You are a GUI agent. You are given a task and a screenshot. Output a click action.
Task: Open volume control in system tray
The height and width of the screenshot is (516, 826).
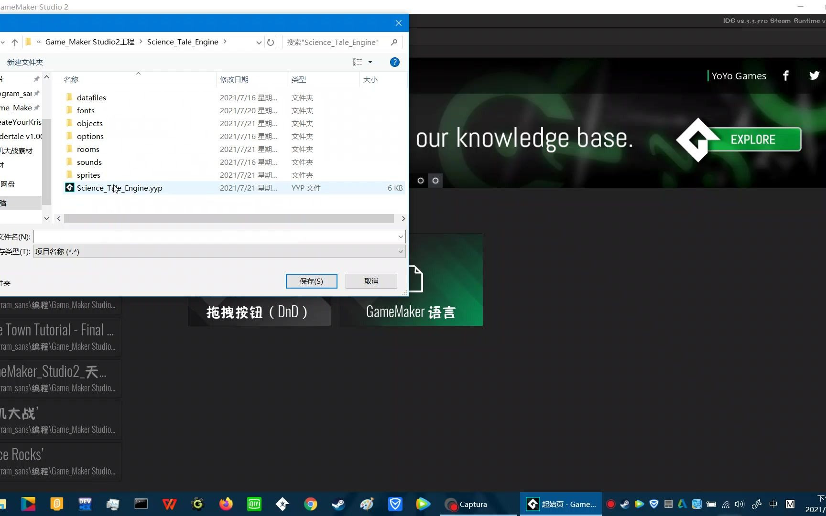(x=739, y=504)
